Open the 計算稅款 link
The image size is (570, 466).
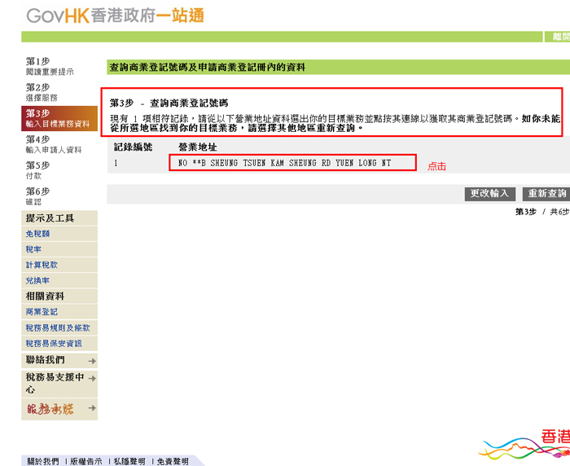click(x=42, y=265)
